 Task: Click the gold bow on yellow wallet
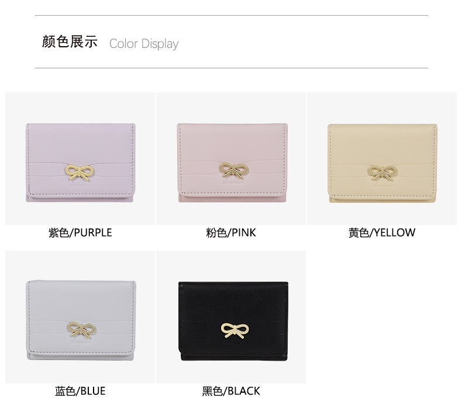coord(382,172)
